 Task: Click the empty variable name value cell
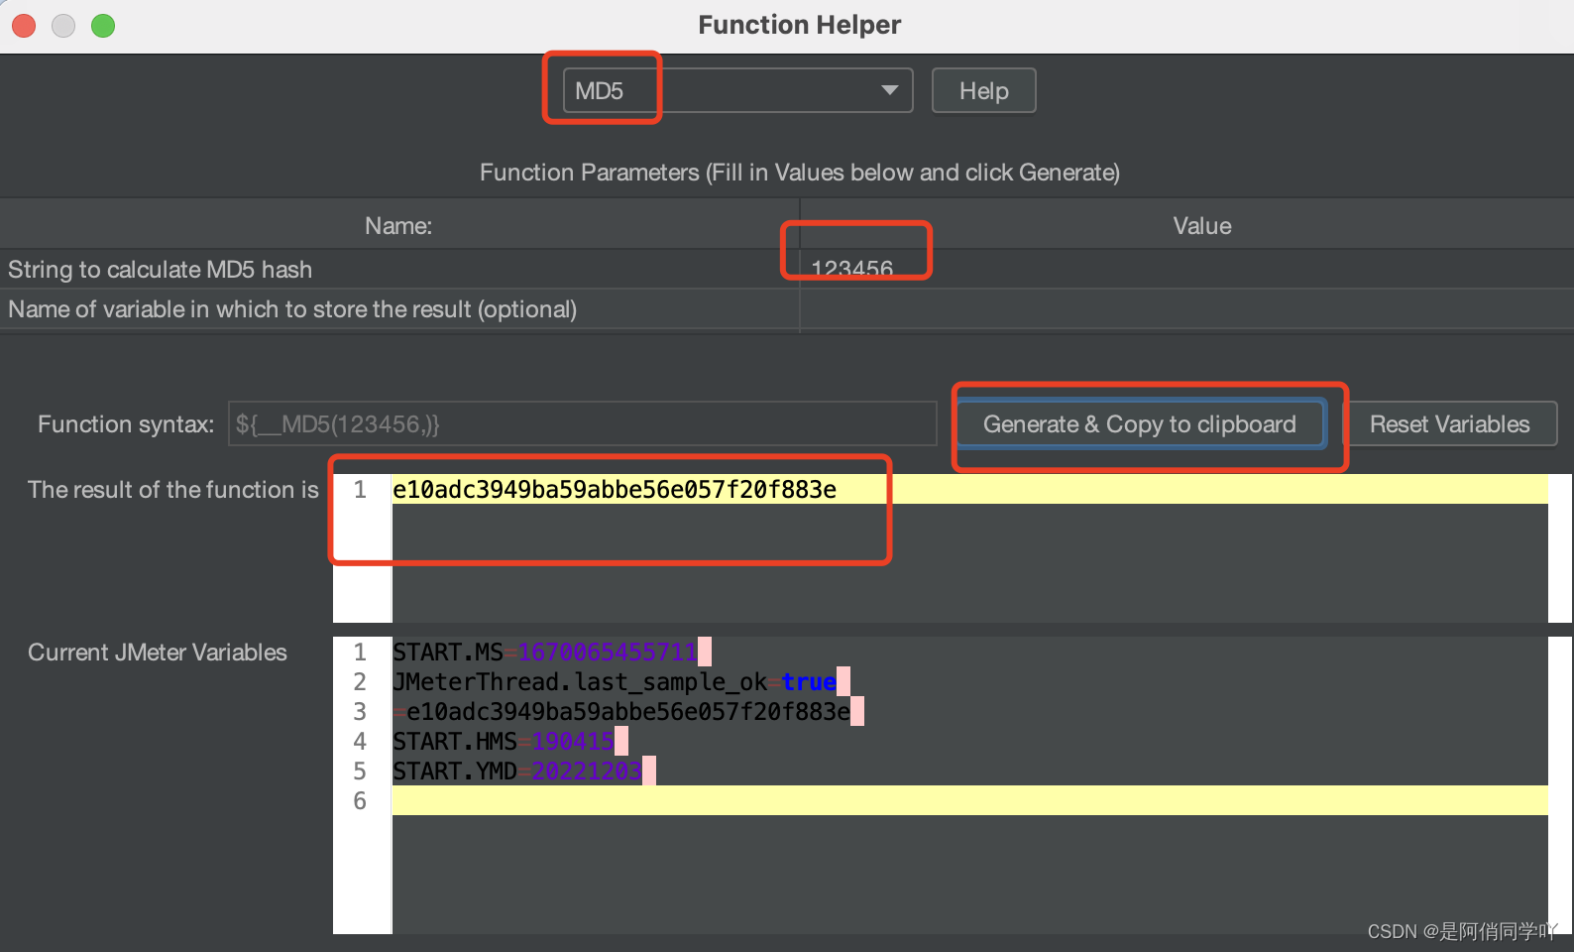pyautogui.click(x=1186, y=309)
